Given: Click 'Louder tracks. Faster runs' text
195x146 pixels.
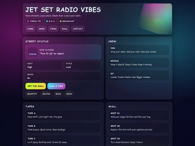Looking at the screenshot, I should point(130,77).
